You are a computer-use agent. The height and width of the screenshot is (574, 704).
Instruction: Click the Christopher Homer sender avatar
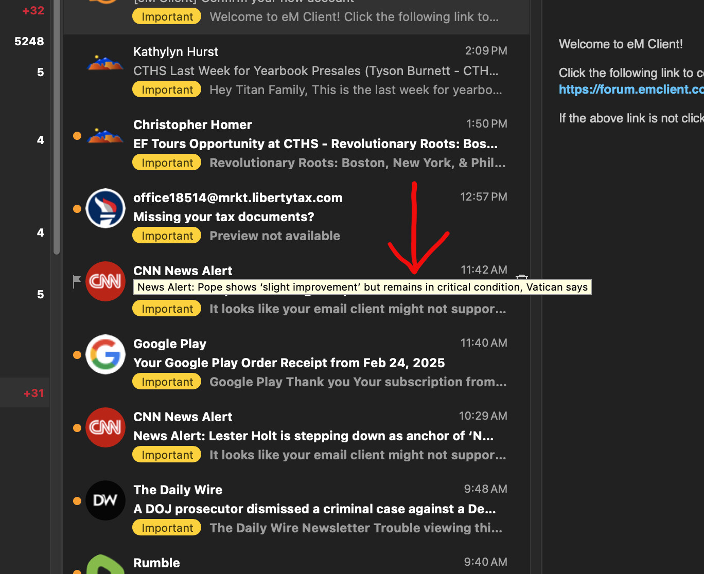(x=105, y=136)
